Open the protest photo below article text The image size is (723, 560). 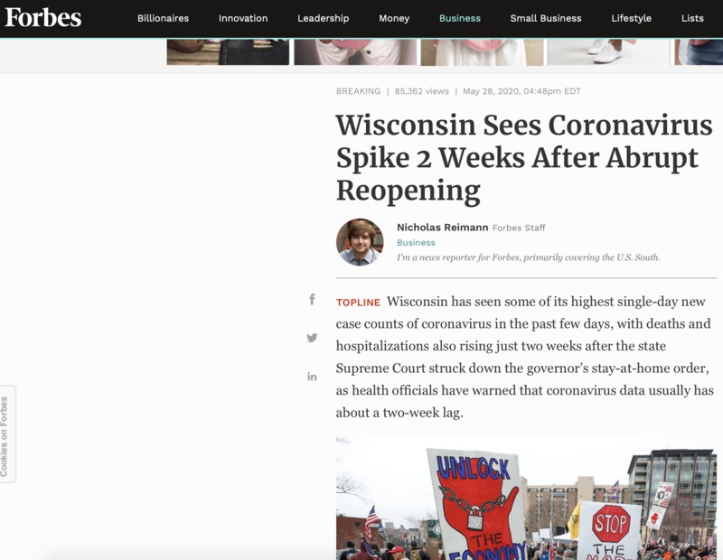526,499
